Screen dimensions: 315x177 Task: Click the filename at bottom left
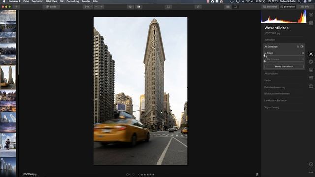pos(30,174)
